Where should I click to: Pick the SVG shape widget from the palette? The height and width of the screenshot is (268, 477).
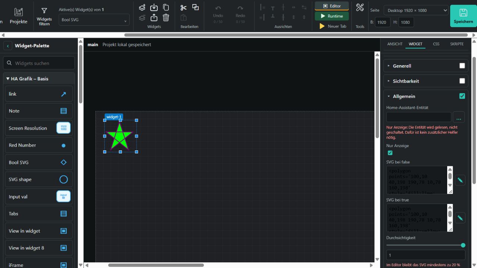(39, 179)
